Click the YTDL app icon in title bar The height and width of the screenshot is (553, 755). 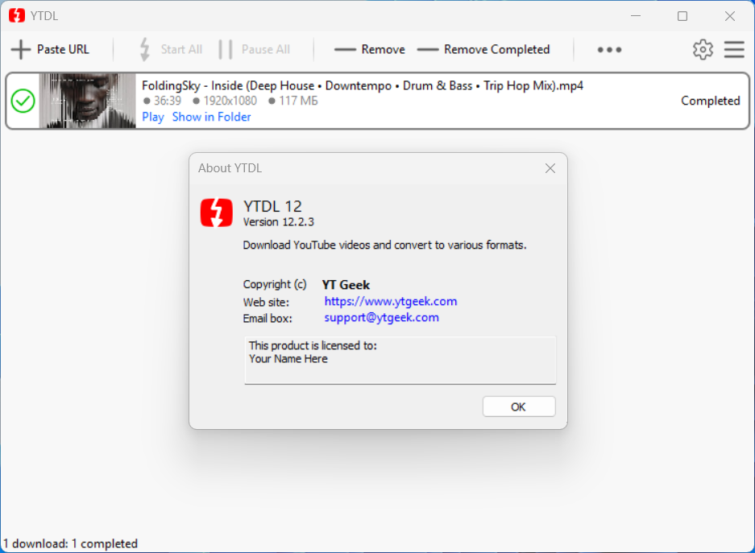point(17,16)
